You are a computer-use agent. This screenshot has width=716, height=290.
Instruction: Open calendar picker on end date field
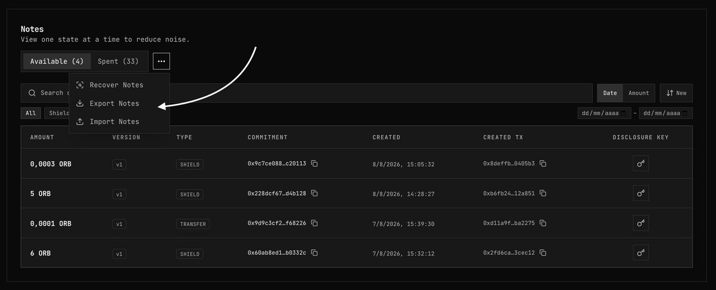point(686,113)
